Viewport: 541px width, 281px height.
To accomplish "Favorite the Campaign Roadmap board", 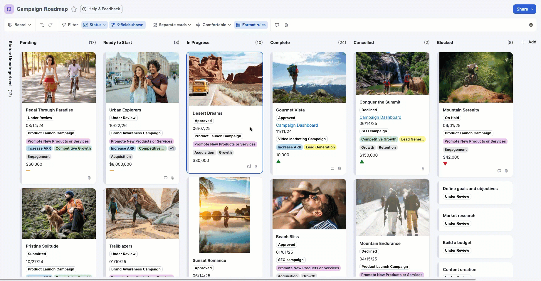I will coord(73,9).
